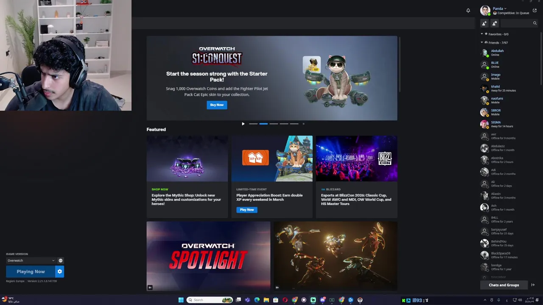The image size is (543, 305).
Task: Select friend B4LL in list
Action: 509,219
